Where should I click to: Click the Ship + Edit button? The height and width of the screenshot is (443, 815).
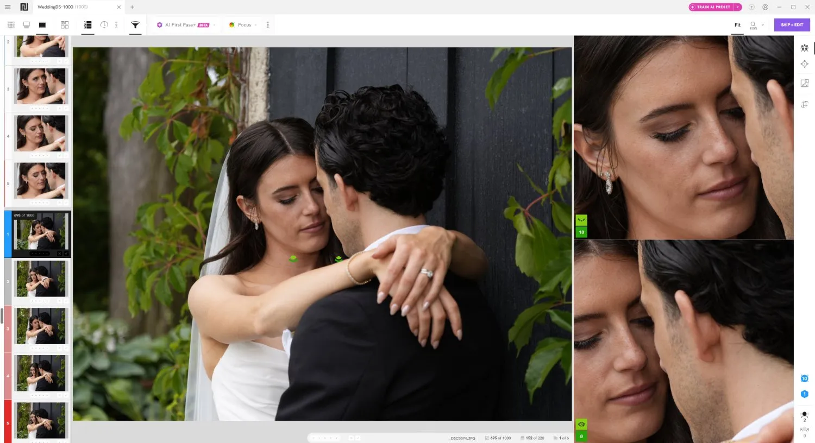(x=792, y=24)
